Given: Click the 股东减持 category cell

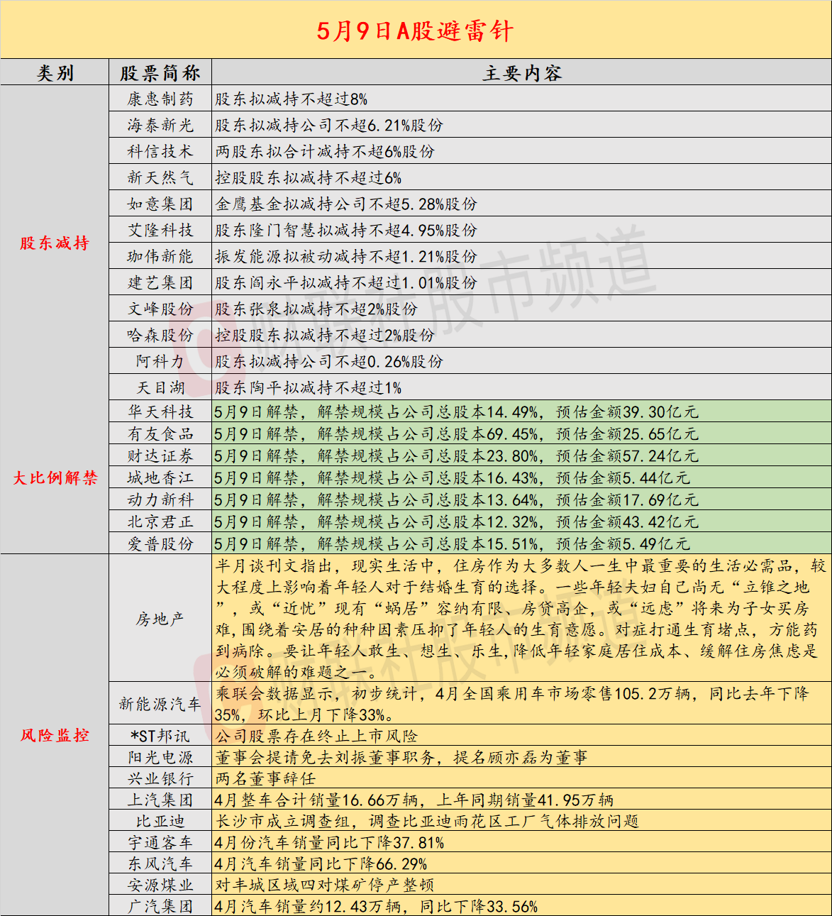Looking at the screenshot, I should click(55, 243).
